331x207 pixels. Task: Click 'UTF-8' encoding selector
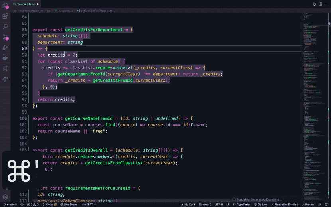(x=219, y=205)
